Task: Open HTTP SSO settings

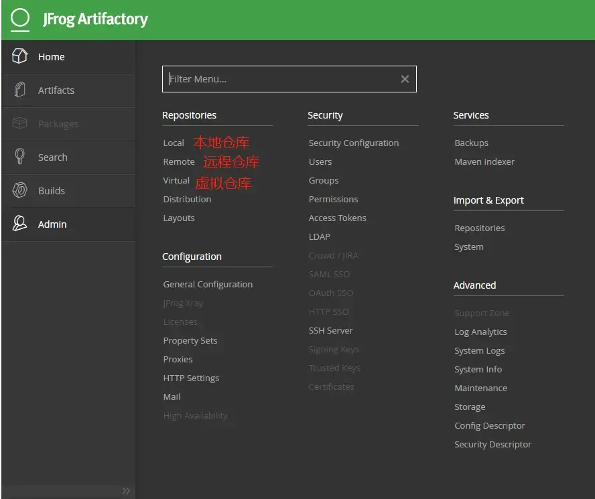Action: tap(328, 311)
